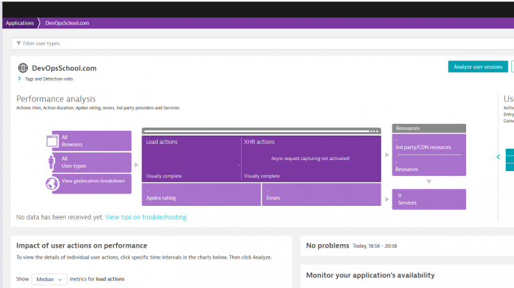Click left chevron beside teal bars

click(x=498, y=157)
